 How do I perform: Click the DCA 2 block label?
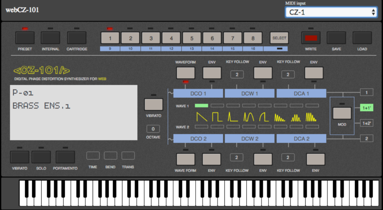[x=302, y=138]
